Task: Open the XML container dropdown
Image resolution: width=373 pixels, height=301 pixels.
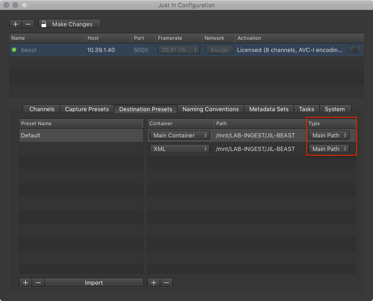Action: (x=180, y=149)
